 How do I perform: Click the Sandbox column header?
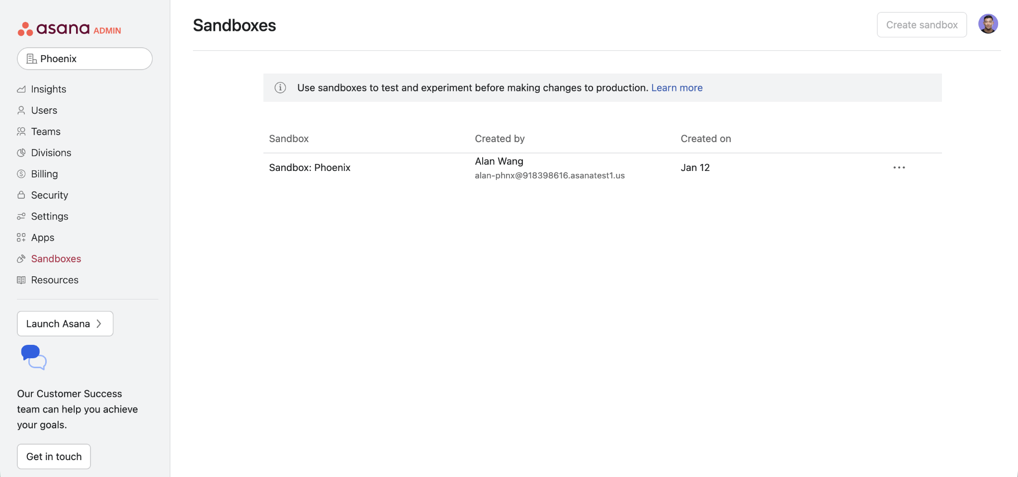click(289, 139)
